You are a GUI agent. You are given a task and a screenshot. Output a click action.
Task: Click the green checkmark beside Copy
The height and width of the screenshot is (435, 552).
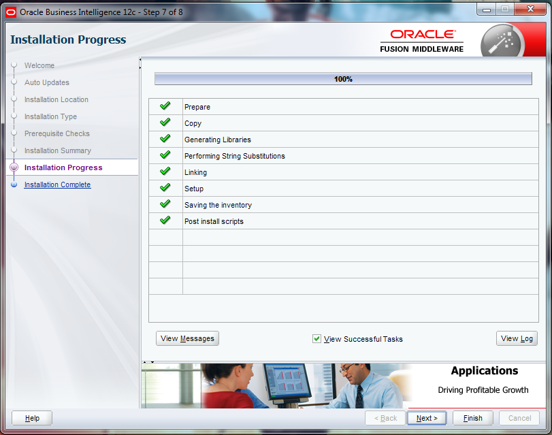(x=165, y=123)
